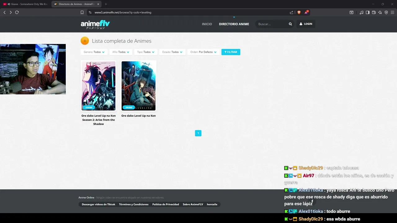Open the Season 2 Arise from the Shadow poster
The image size is (397, 223).
click(x=99, y=86)
